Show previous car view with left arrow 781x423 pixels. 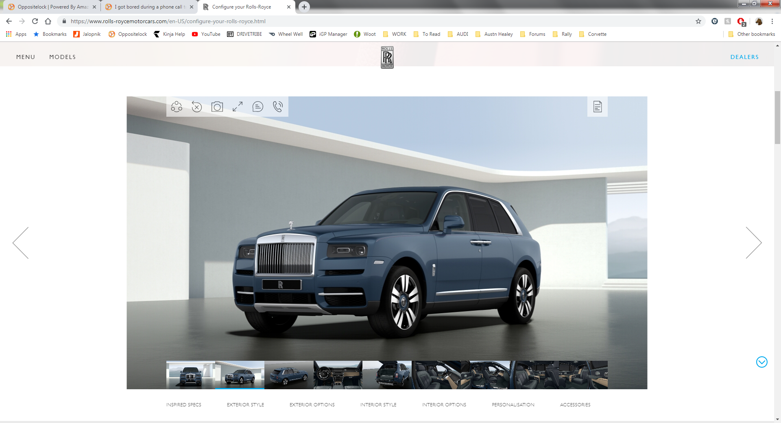(20, 243)
